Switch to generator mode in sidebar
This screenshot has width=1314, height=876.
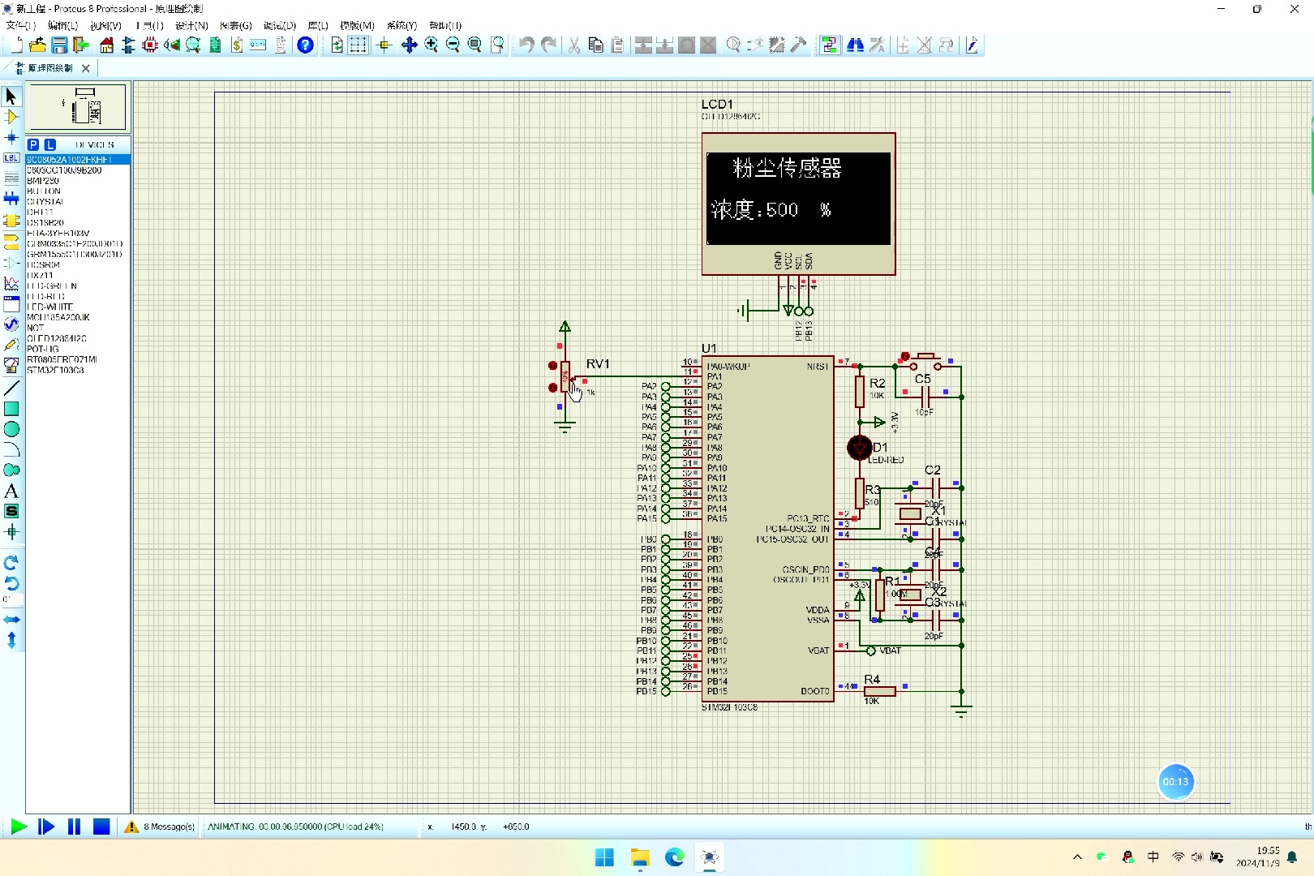pyautogui.click(x=11, y=324)
